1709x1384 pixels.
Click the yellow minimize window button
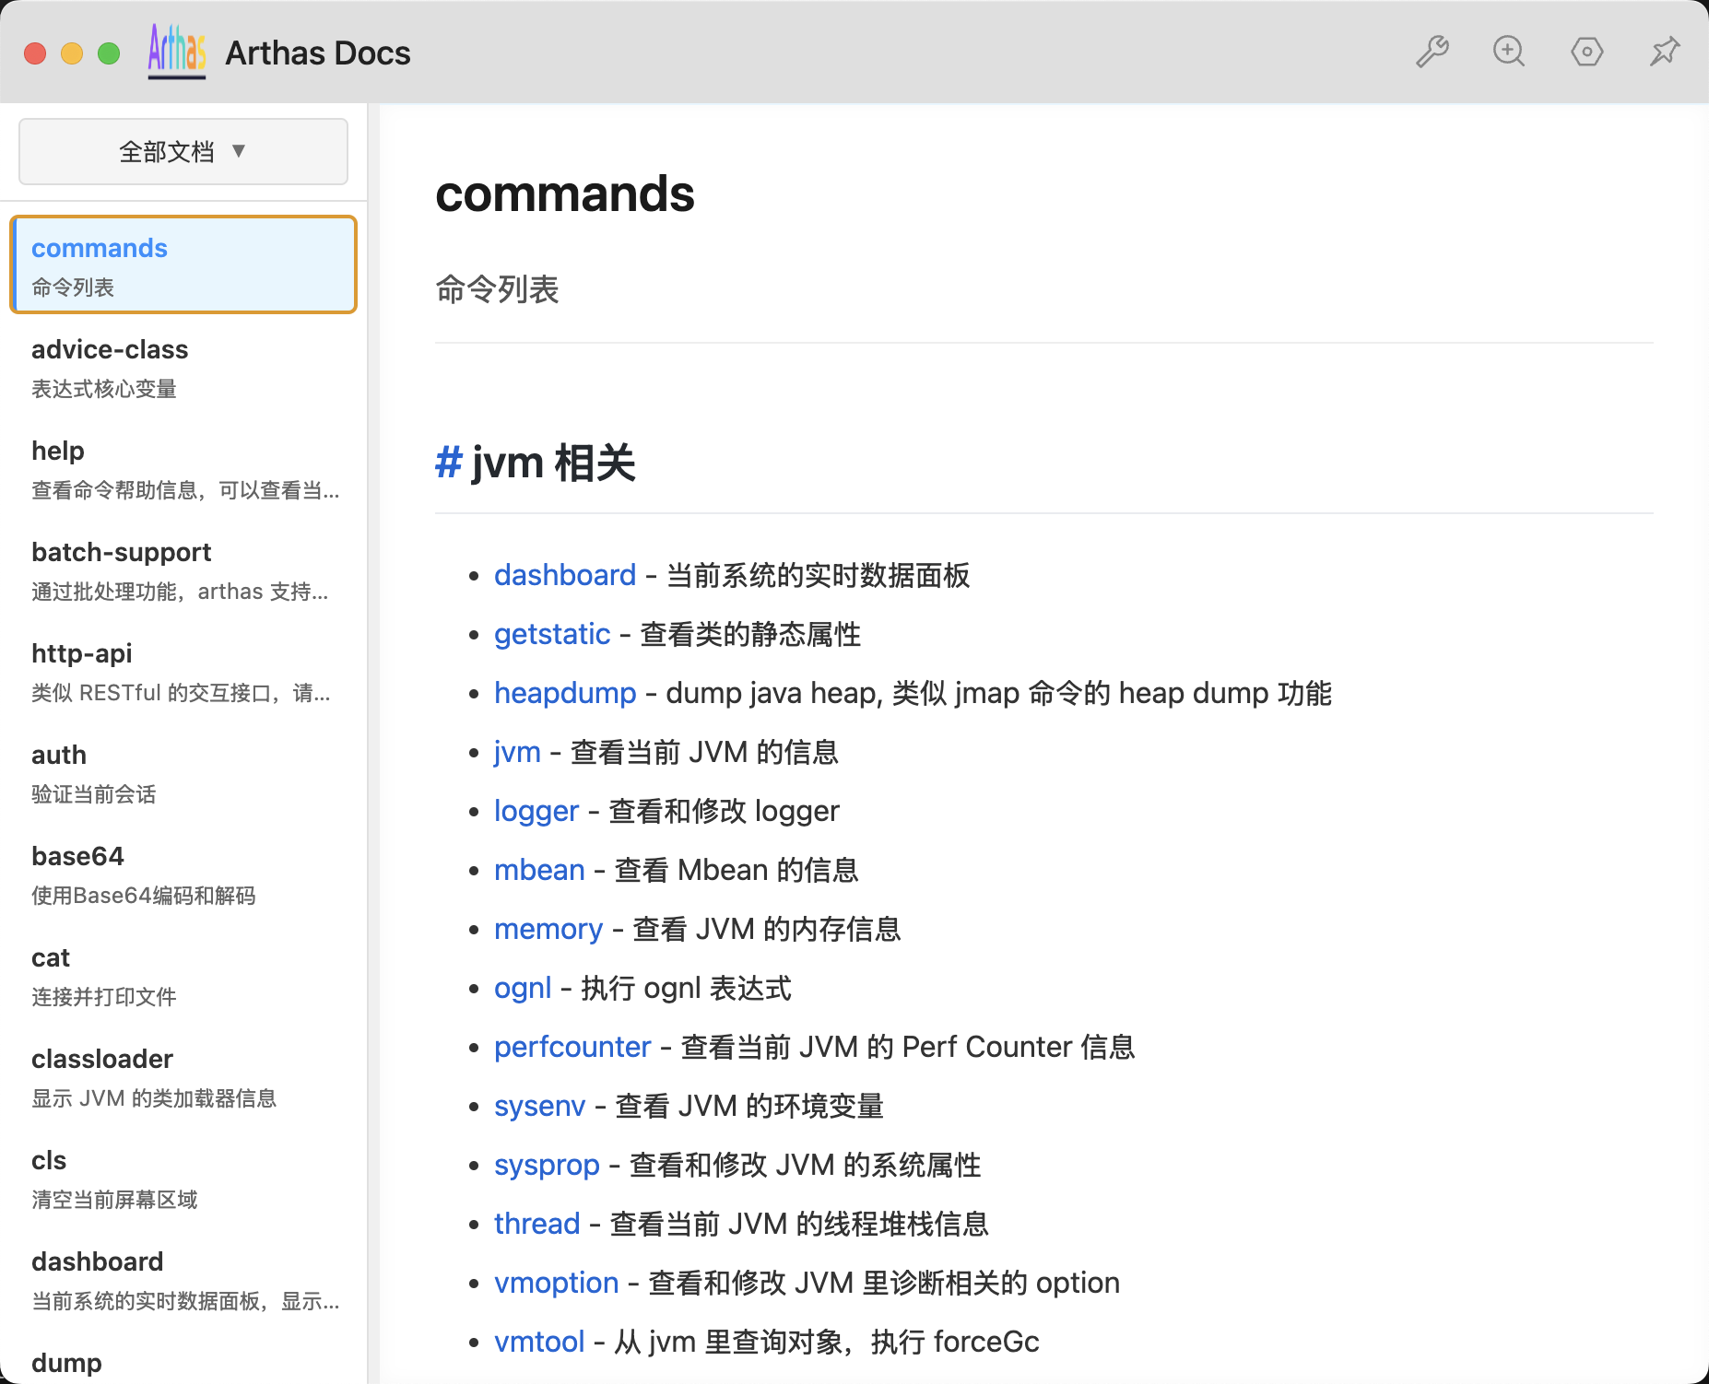(x=72, y=53)
